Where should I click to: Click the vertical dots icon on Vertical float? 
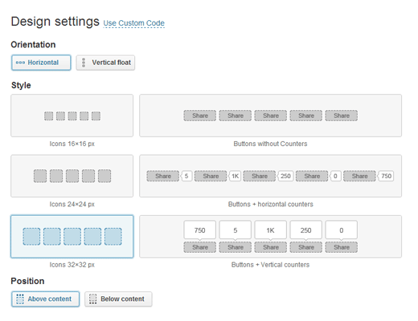[x=84, y=63]
